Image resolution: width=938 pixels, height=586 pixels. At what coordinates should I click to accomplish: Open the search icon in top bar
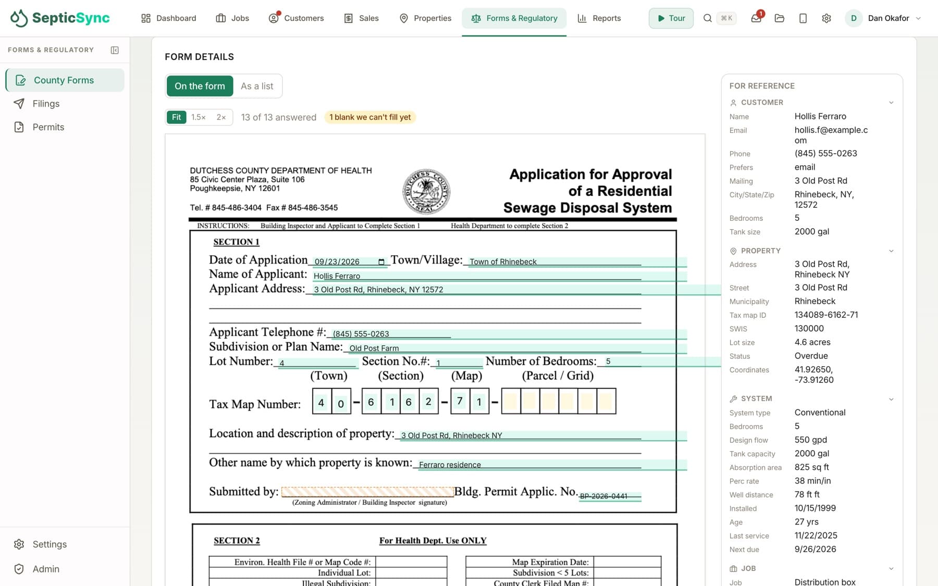707,18
